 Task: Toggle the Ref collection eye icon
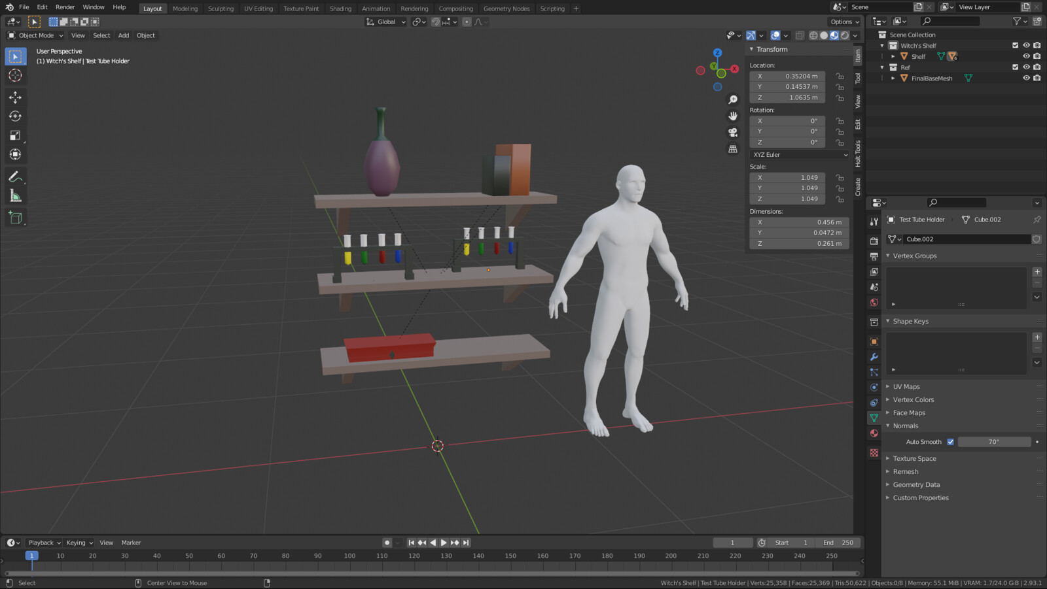point(1026,67)
